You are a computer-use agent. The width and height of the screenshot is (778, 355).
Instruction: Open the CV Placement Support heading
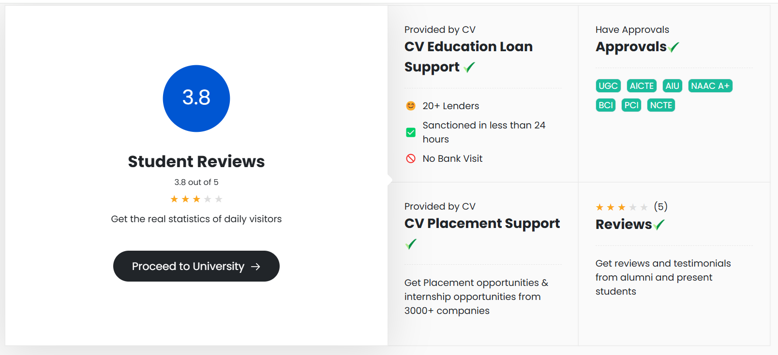482,224
